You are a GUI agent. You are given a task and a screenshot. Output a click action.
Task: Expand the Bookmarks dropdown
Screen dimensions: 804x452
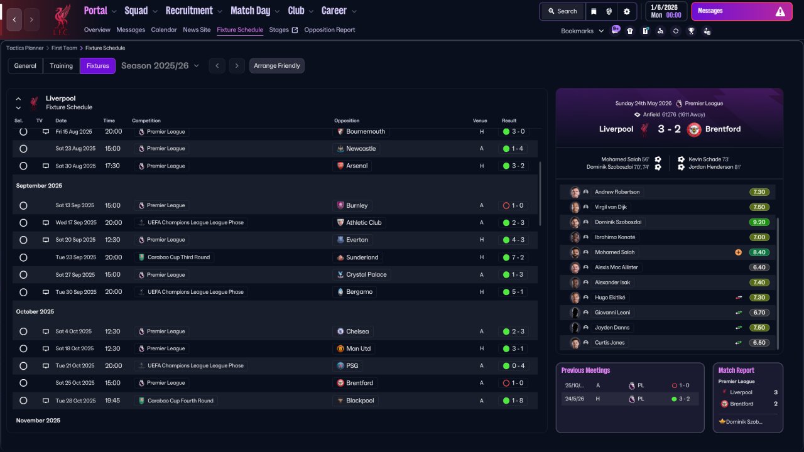pyautogui.click(x=582, y=31)
